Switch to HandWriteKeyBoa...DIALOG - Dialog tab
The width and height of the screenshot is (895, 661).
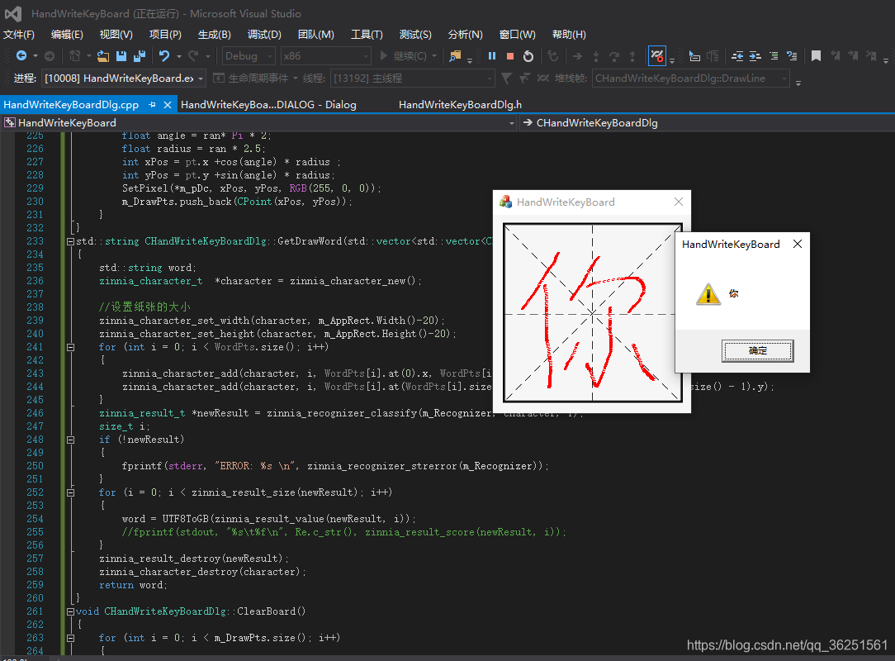268,105
